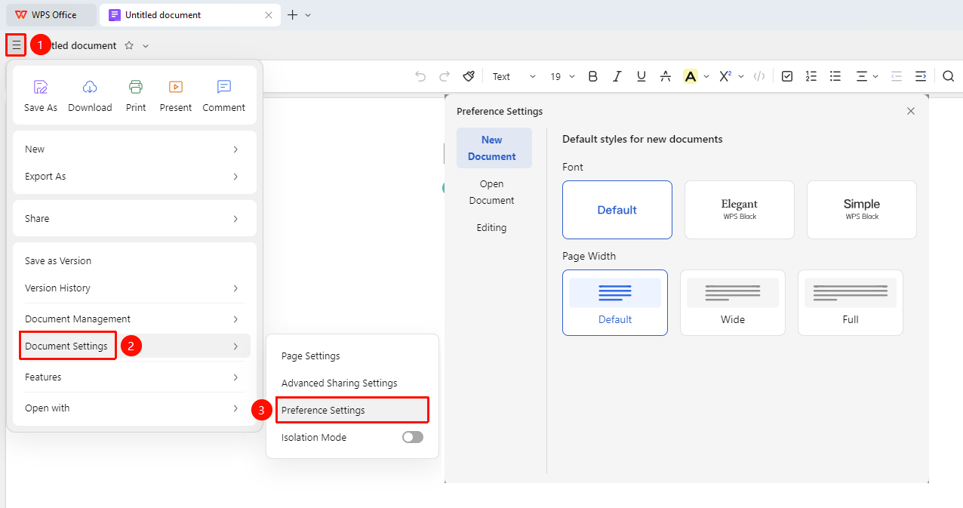Insert a to-do checkbox list

coord(787,76)
